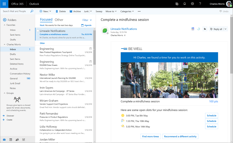Switch to the Other inbox tab

(x=59, y=20)
